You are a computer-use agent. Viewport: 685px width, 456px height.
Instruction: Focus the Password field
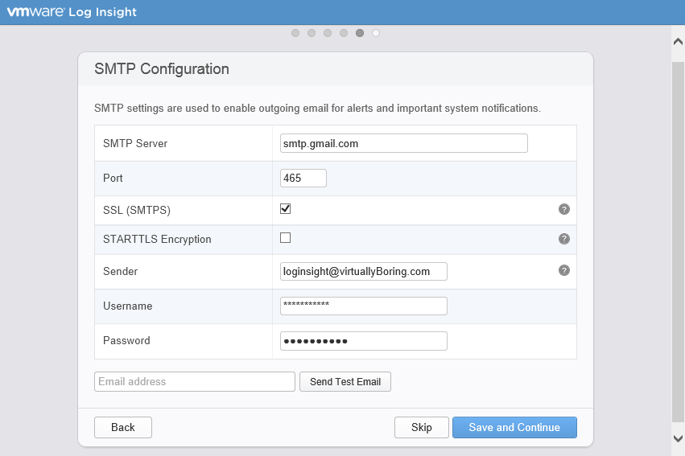[x=364, y=341]
